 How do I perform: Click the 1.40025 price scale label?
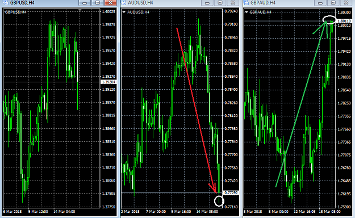point(108,11)
